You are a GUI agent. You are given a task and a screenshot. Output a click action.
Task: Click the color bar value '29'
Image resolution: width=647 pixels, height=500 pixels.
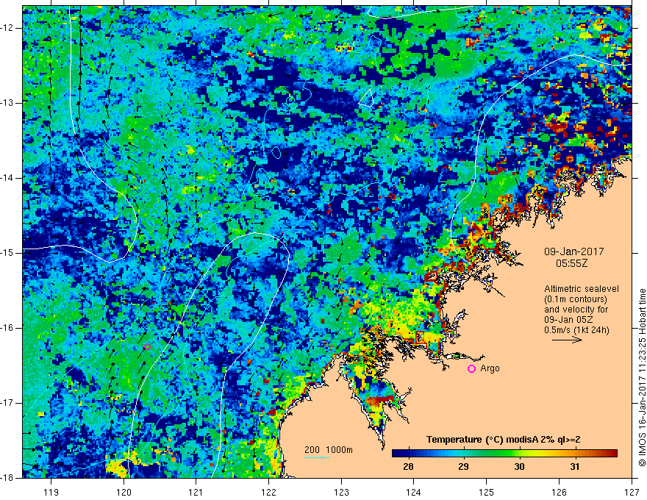pyautogui.click(x=463, y=467)
